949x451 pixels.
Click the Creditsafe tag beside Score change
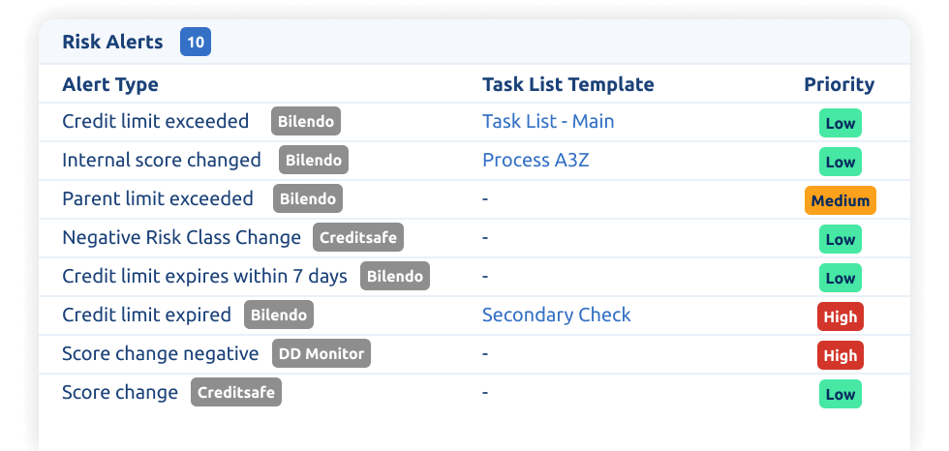click(x=236, y=393)
